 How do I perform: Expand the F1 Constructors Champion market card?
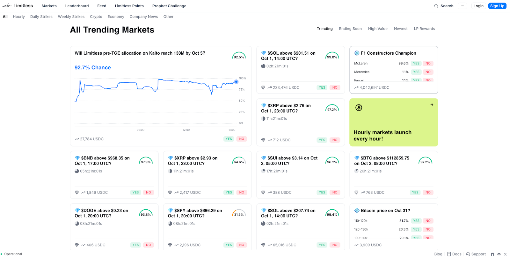pyautogui.click(x=388, y=53)
